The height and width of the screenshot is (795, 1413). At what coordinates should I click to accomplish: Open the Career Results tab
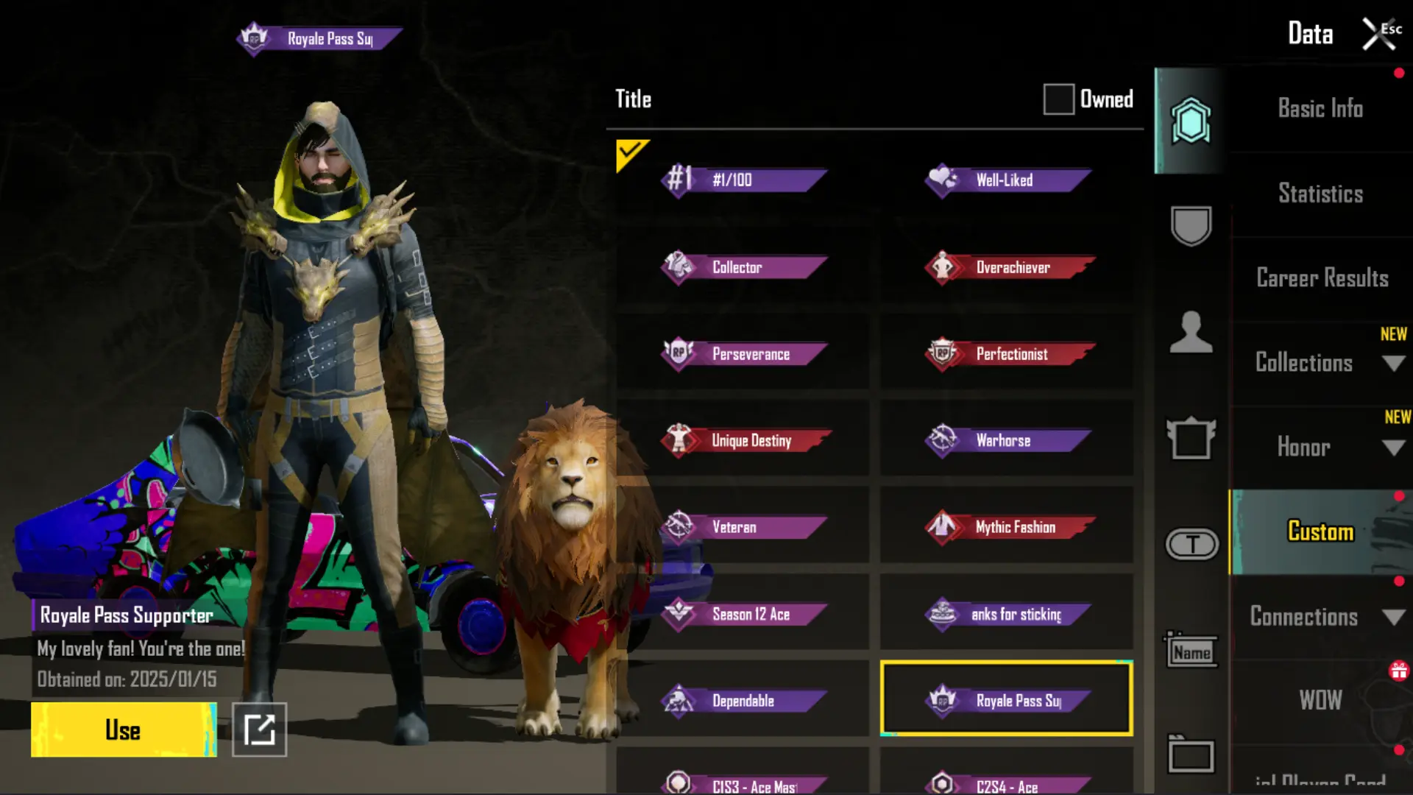pyautogui.click(x=1322, y=278)
